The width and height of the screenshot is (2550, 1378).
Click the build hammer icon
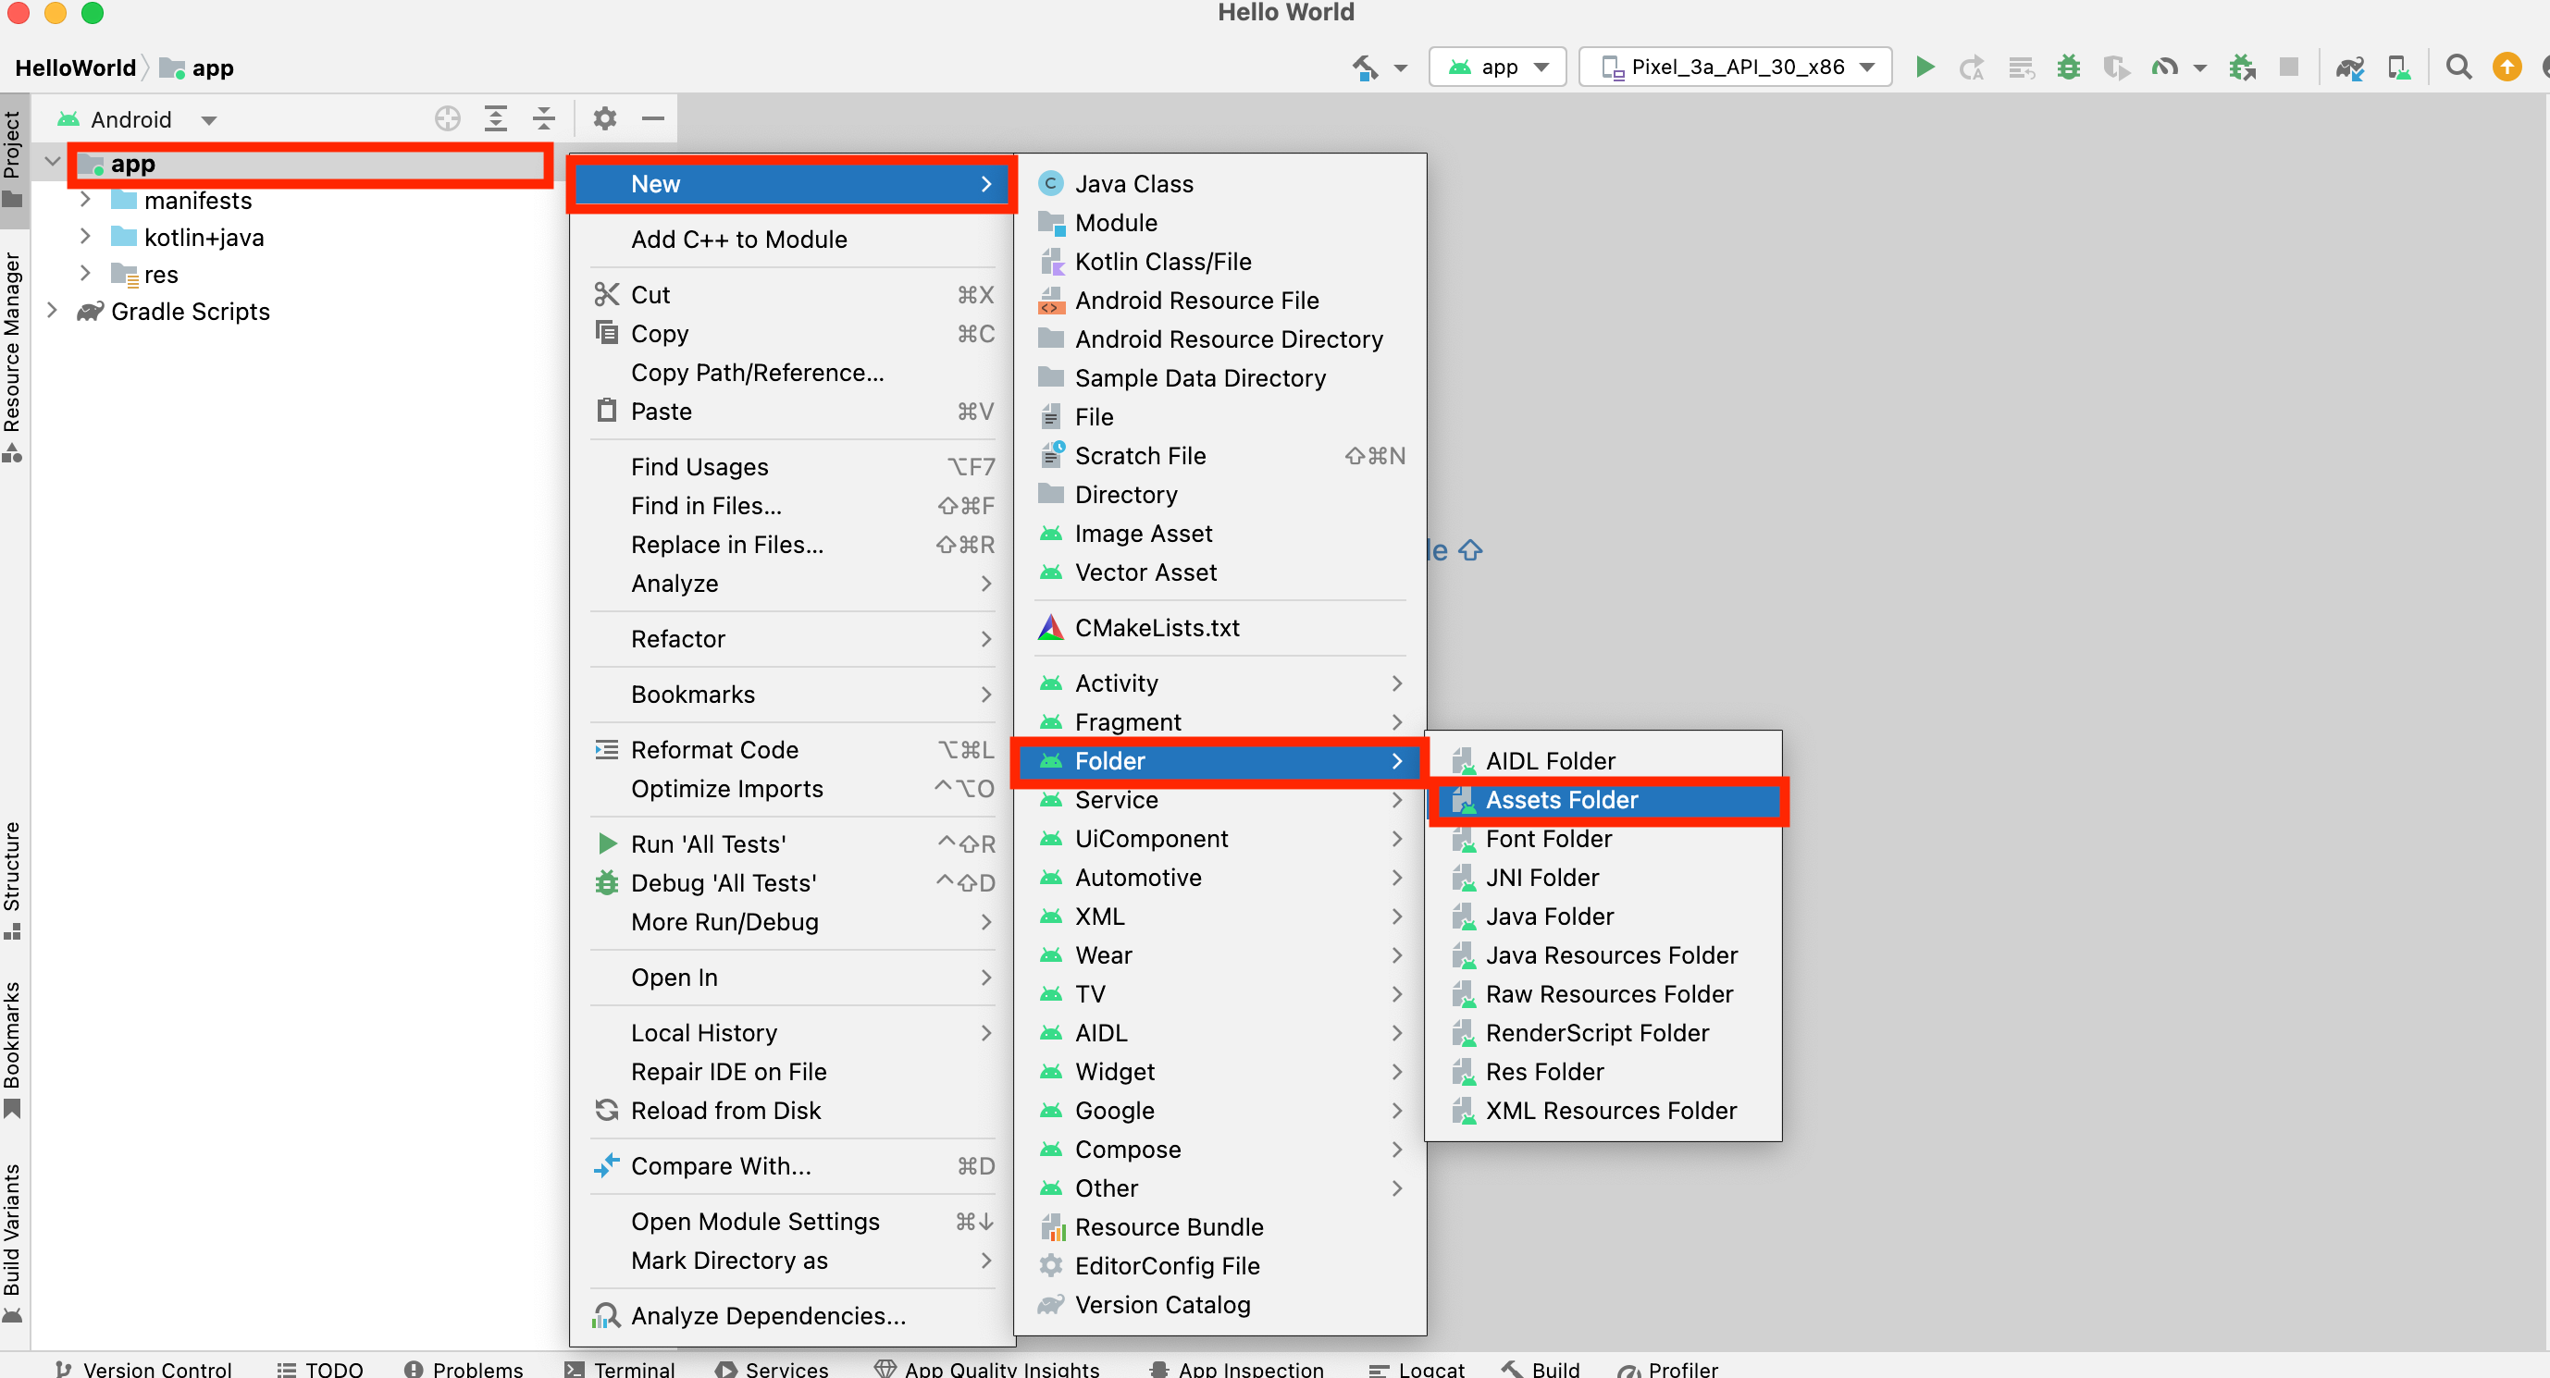(x=1365, y=68)
